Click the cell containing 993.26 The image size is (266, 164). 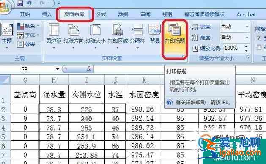tap(144, 109)
